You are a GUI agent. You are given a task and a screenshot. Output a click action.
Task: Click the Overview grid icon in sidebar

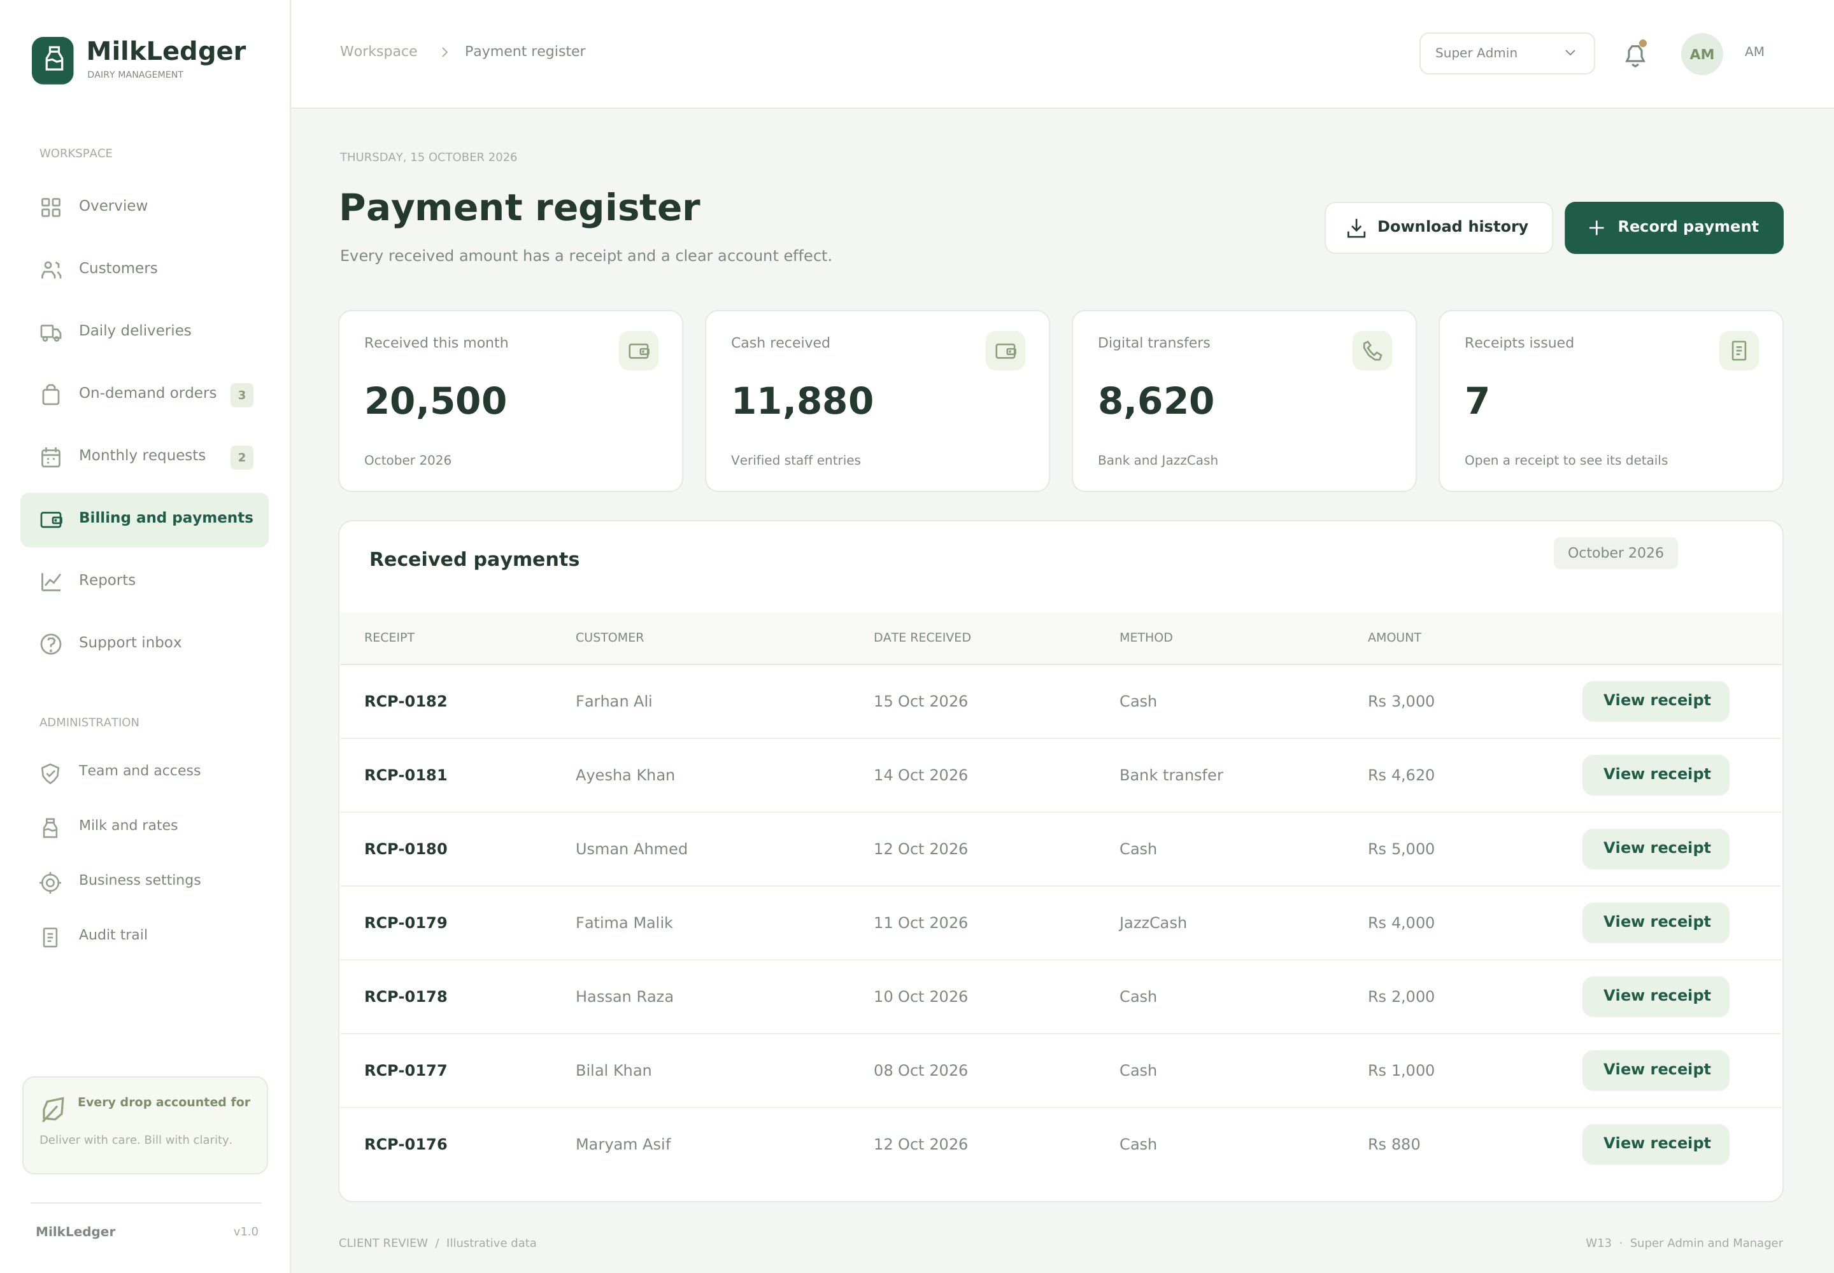[51, 207]
